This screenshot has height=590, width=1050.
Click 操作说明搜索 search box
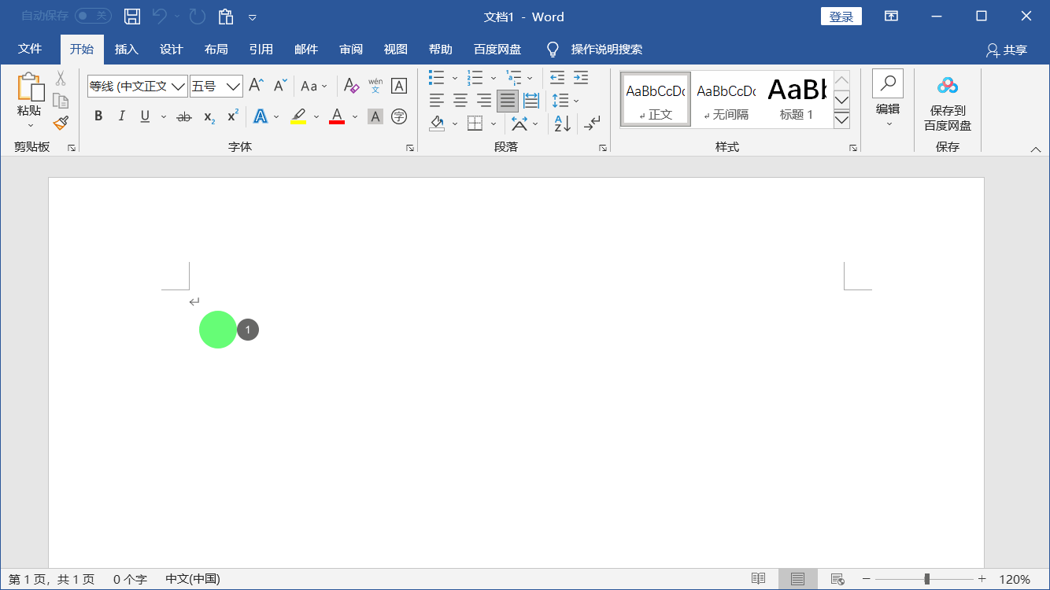[x=607, y=49]
